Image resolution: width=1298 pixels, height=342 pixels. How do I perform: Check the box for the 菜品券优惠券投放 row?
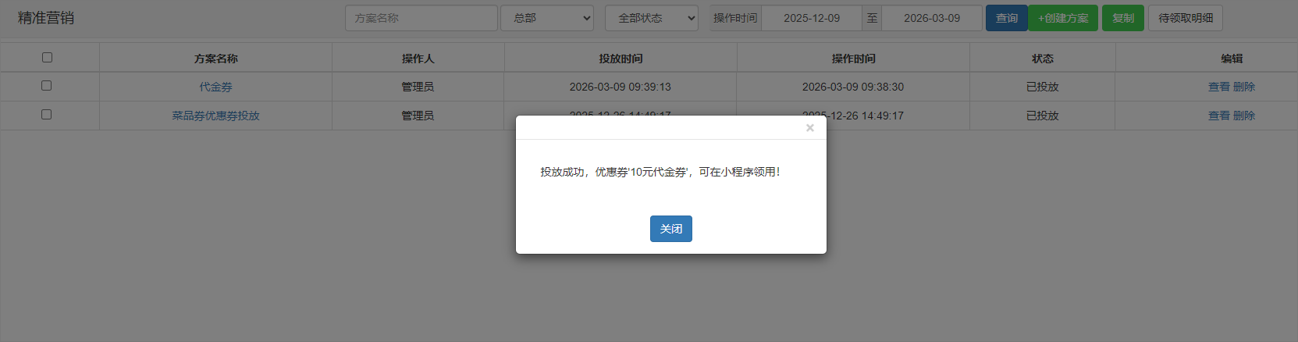(47, 115)
